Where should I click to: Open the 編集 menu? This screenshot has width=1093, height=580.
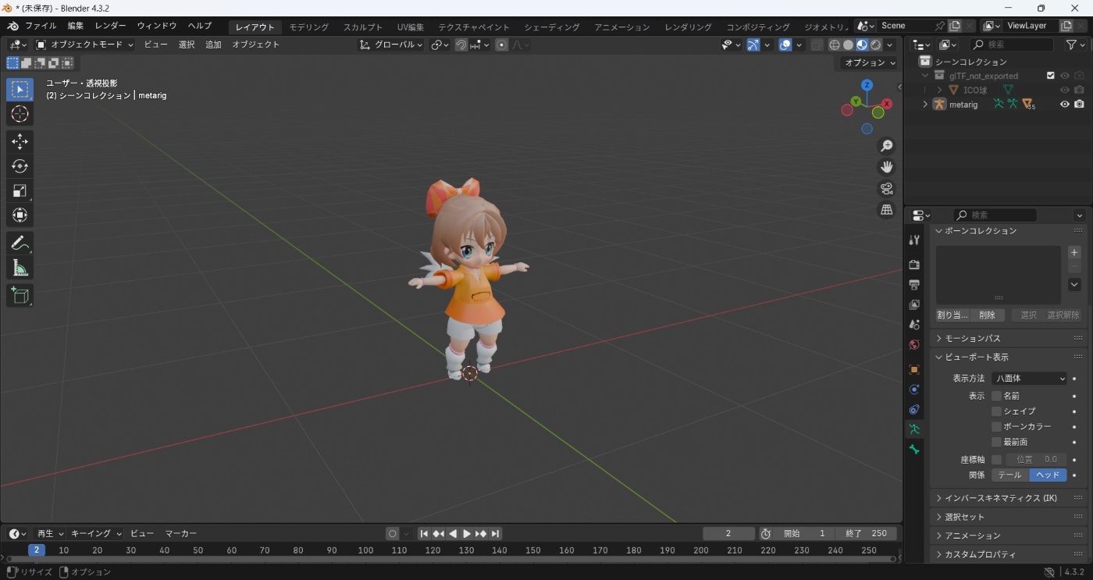coord(75,26)
